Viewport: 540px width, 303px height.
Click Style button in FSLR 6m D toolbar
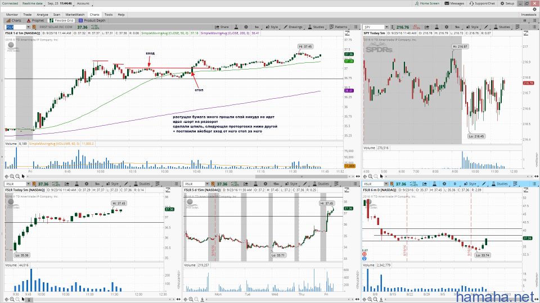[470, 184]
